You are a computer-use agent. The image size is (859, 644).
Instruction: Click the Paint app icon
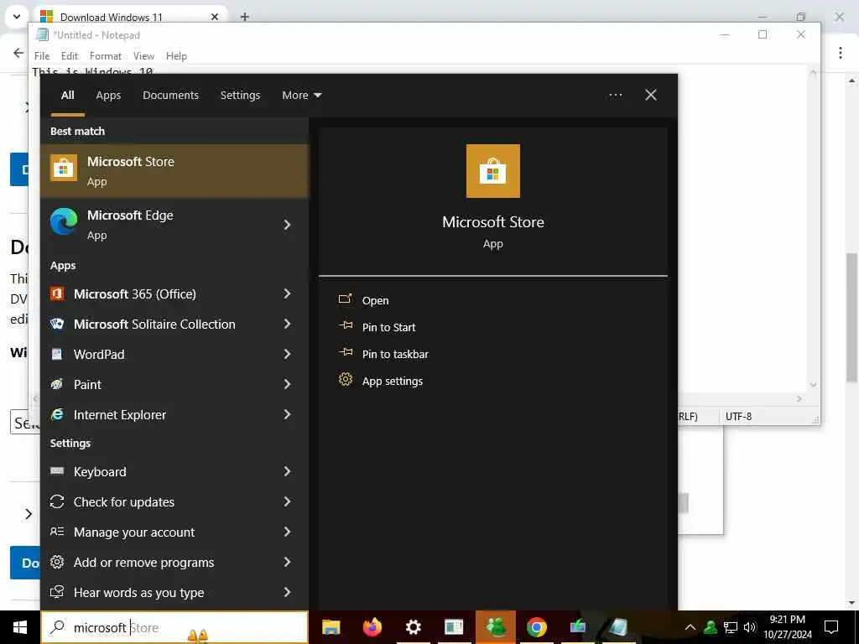pos(57,384)
